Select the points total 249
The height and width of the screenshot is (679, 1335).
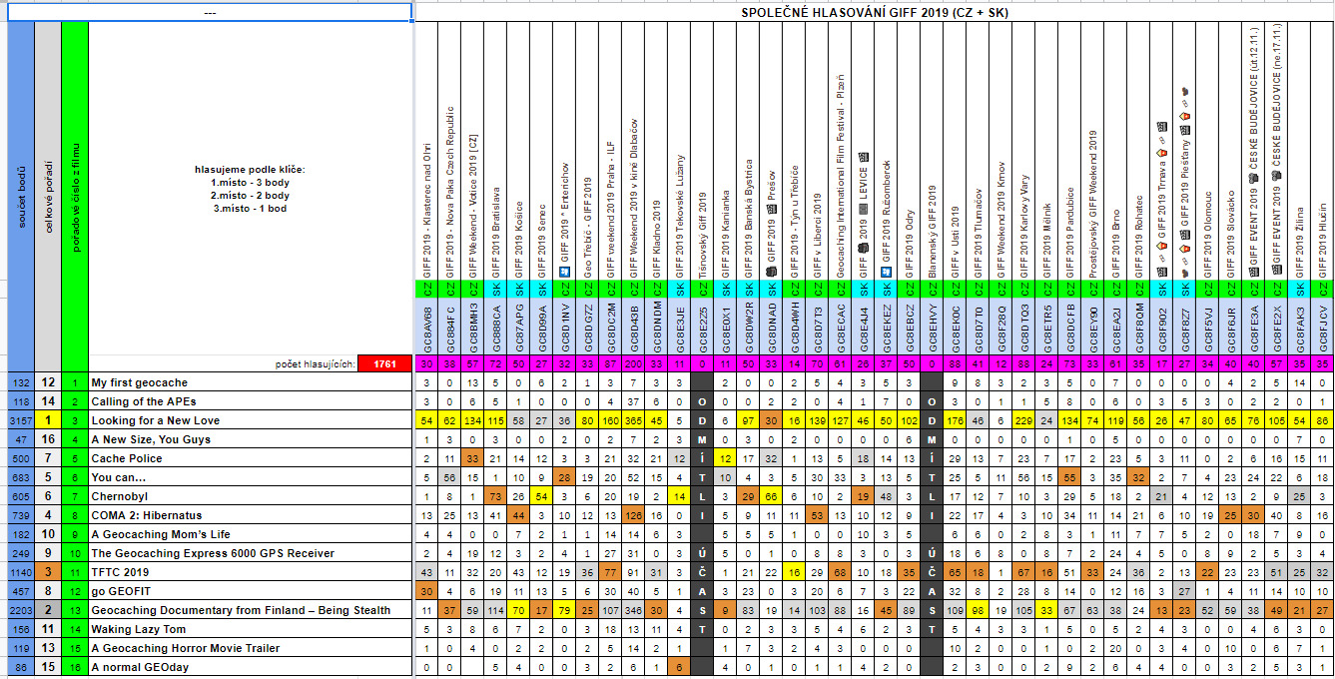[x=20, y=553]
